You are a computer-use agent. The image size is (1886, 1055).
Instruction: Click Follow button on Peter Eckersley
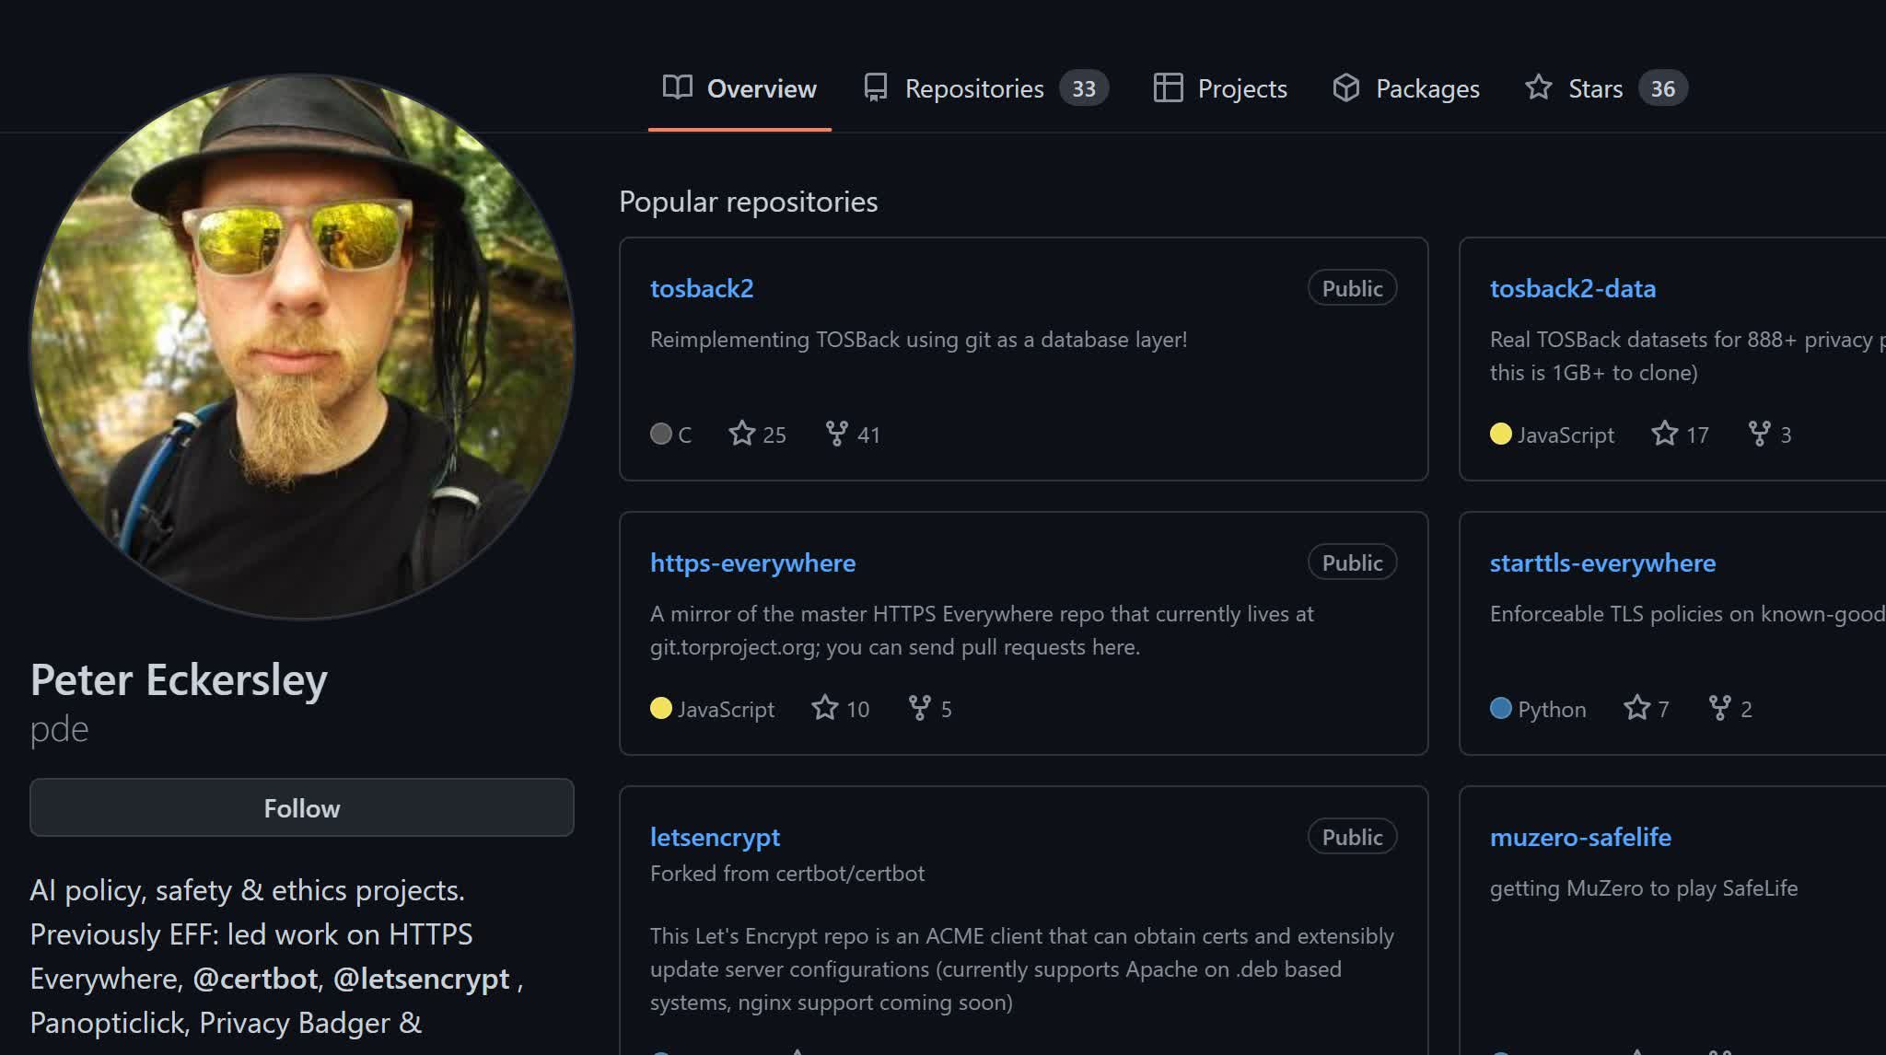pyautogui.click(x=302, y=807)
